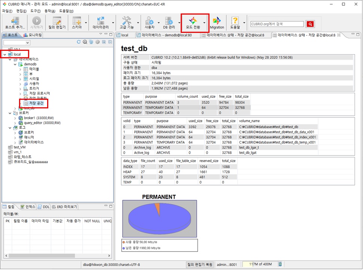Open the 파일(F) menu
This screenshot has height=271, width=364.
7,11
